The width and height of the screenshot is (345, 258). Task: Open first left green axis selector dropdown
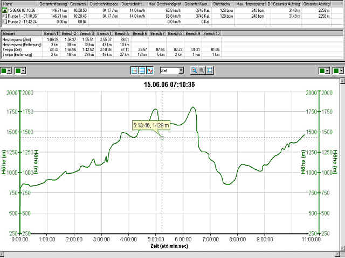click(x=10, y=70)
